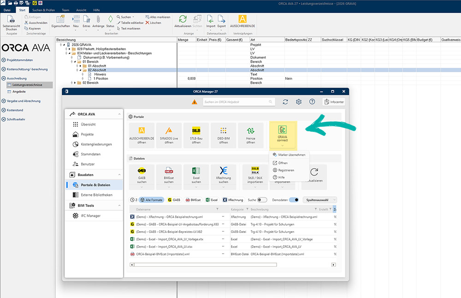Expand dropdown arrow under XRechnung suchen
Screen dimensions: 461x298
click(x=224, y=187)
